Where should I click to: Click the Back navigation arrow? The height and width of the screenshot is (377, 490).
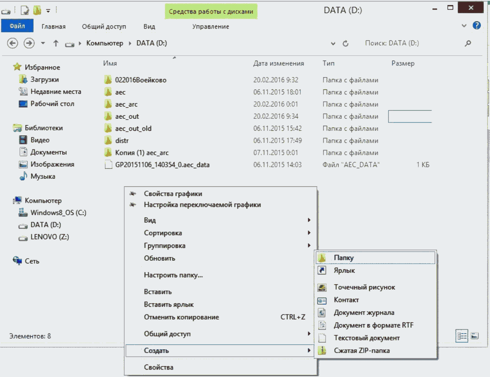tap(12, 43)
